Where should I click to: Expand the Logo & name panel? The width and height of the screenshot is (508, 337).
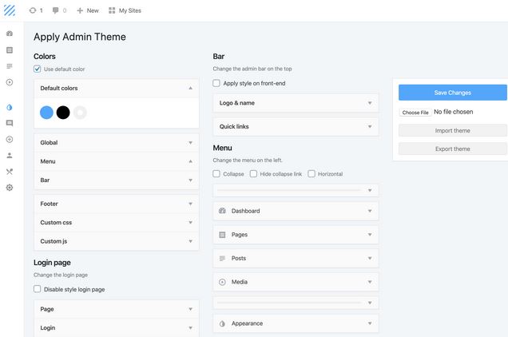296,103
